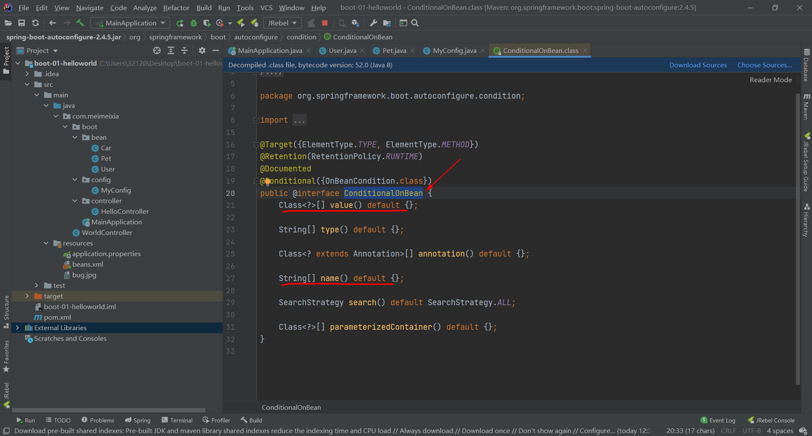This screenshot has width=812, height=436.
Task: Open the Event Log
Action: point(718,420)
